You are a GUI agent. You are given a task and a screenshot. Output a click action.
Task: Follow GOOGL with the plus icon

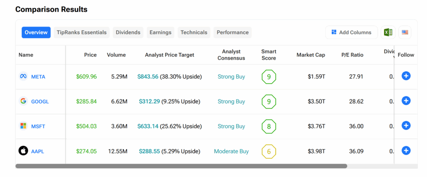tap(406, 101)
